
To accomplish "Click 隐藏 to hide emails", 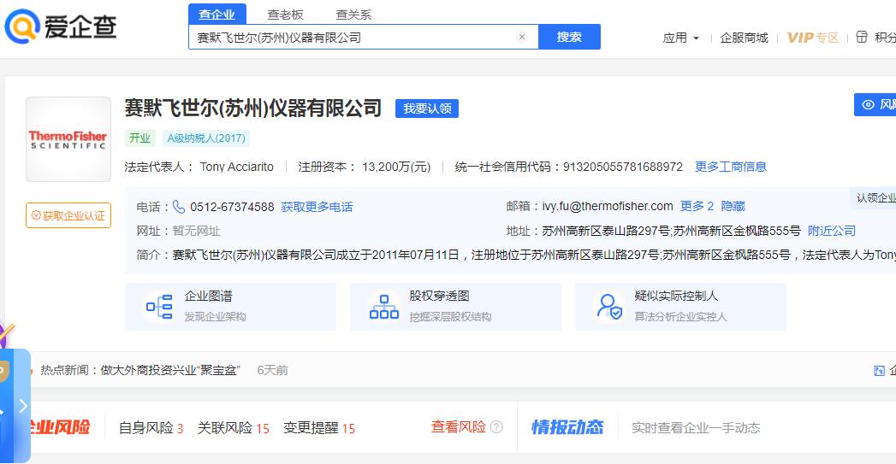I will tap(733, 206).
